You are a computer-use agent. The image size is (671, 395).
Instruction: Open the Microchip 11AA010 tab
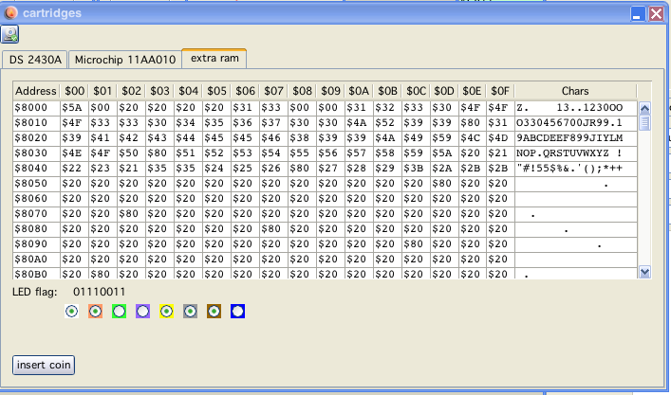coord(125,60)
